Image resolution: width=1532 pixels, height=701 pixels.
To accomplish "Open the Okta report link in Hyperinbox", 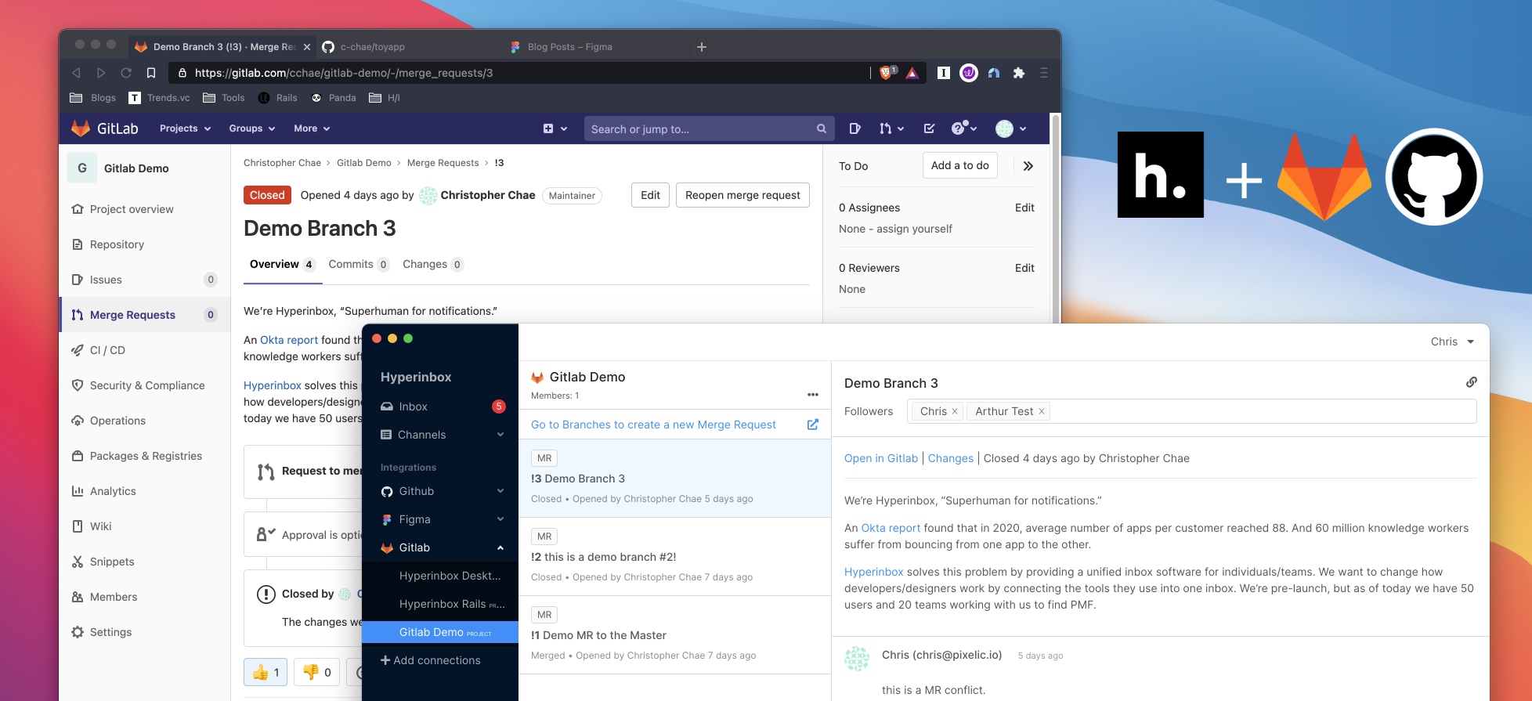I will tap(891, 528).
